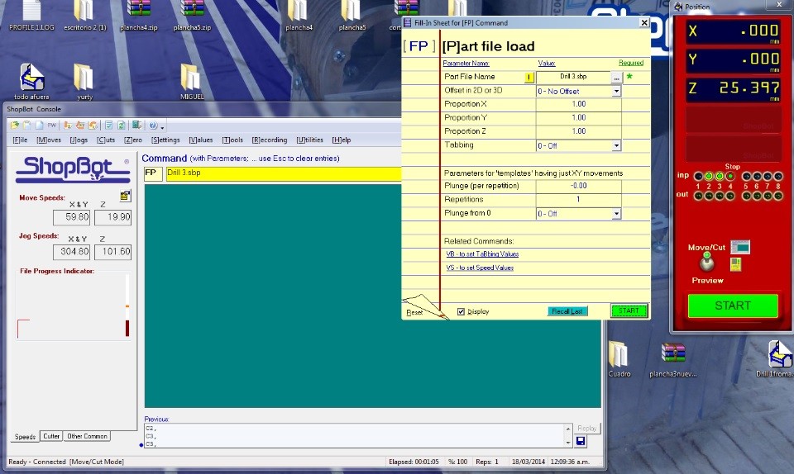
Task: Click the yellow exclamation button by Part File Name
Action: 529,78
